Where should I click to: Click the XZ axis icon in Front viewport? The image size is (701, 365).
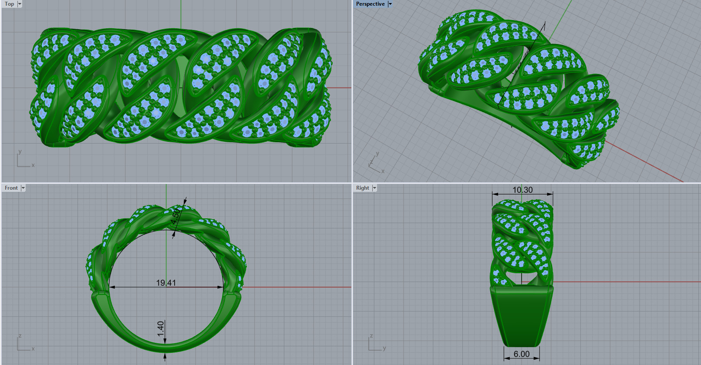pos(25,343)
